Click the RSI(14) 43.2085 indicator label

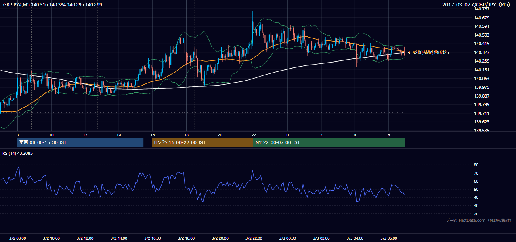point(18,153)
